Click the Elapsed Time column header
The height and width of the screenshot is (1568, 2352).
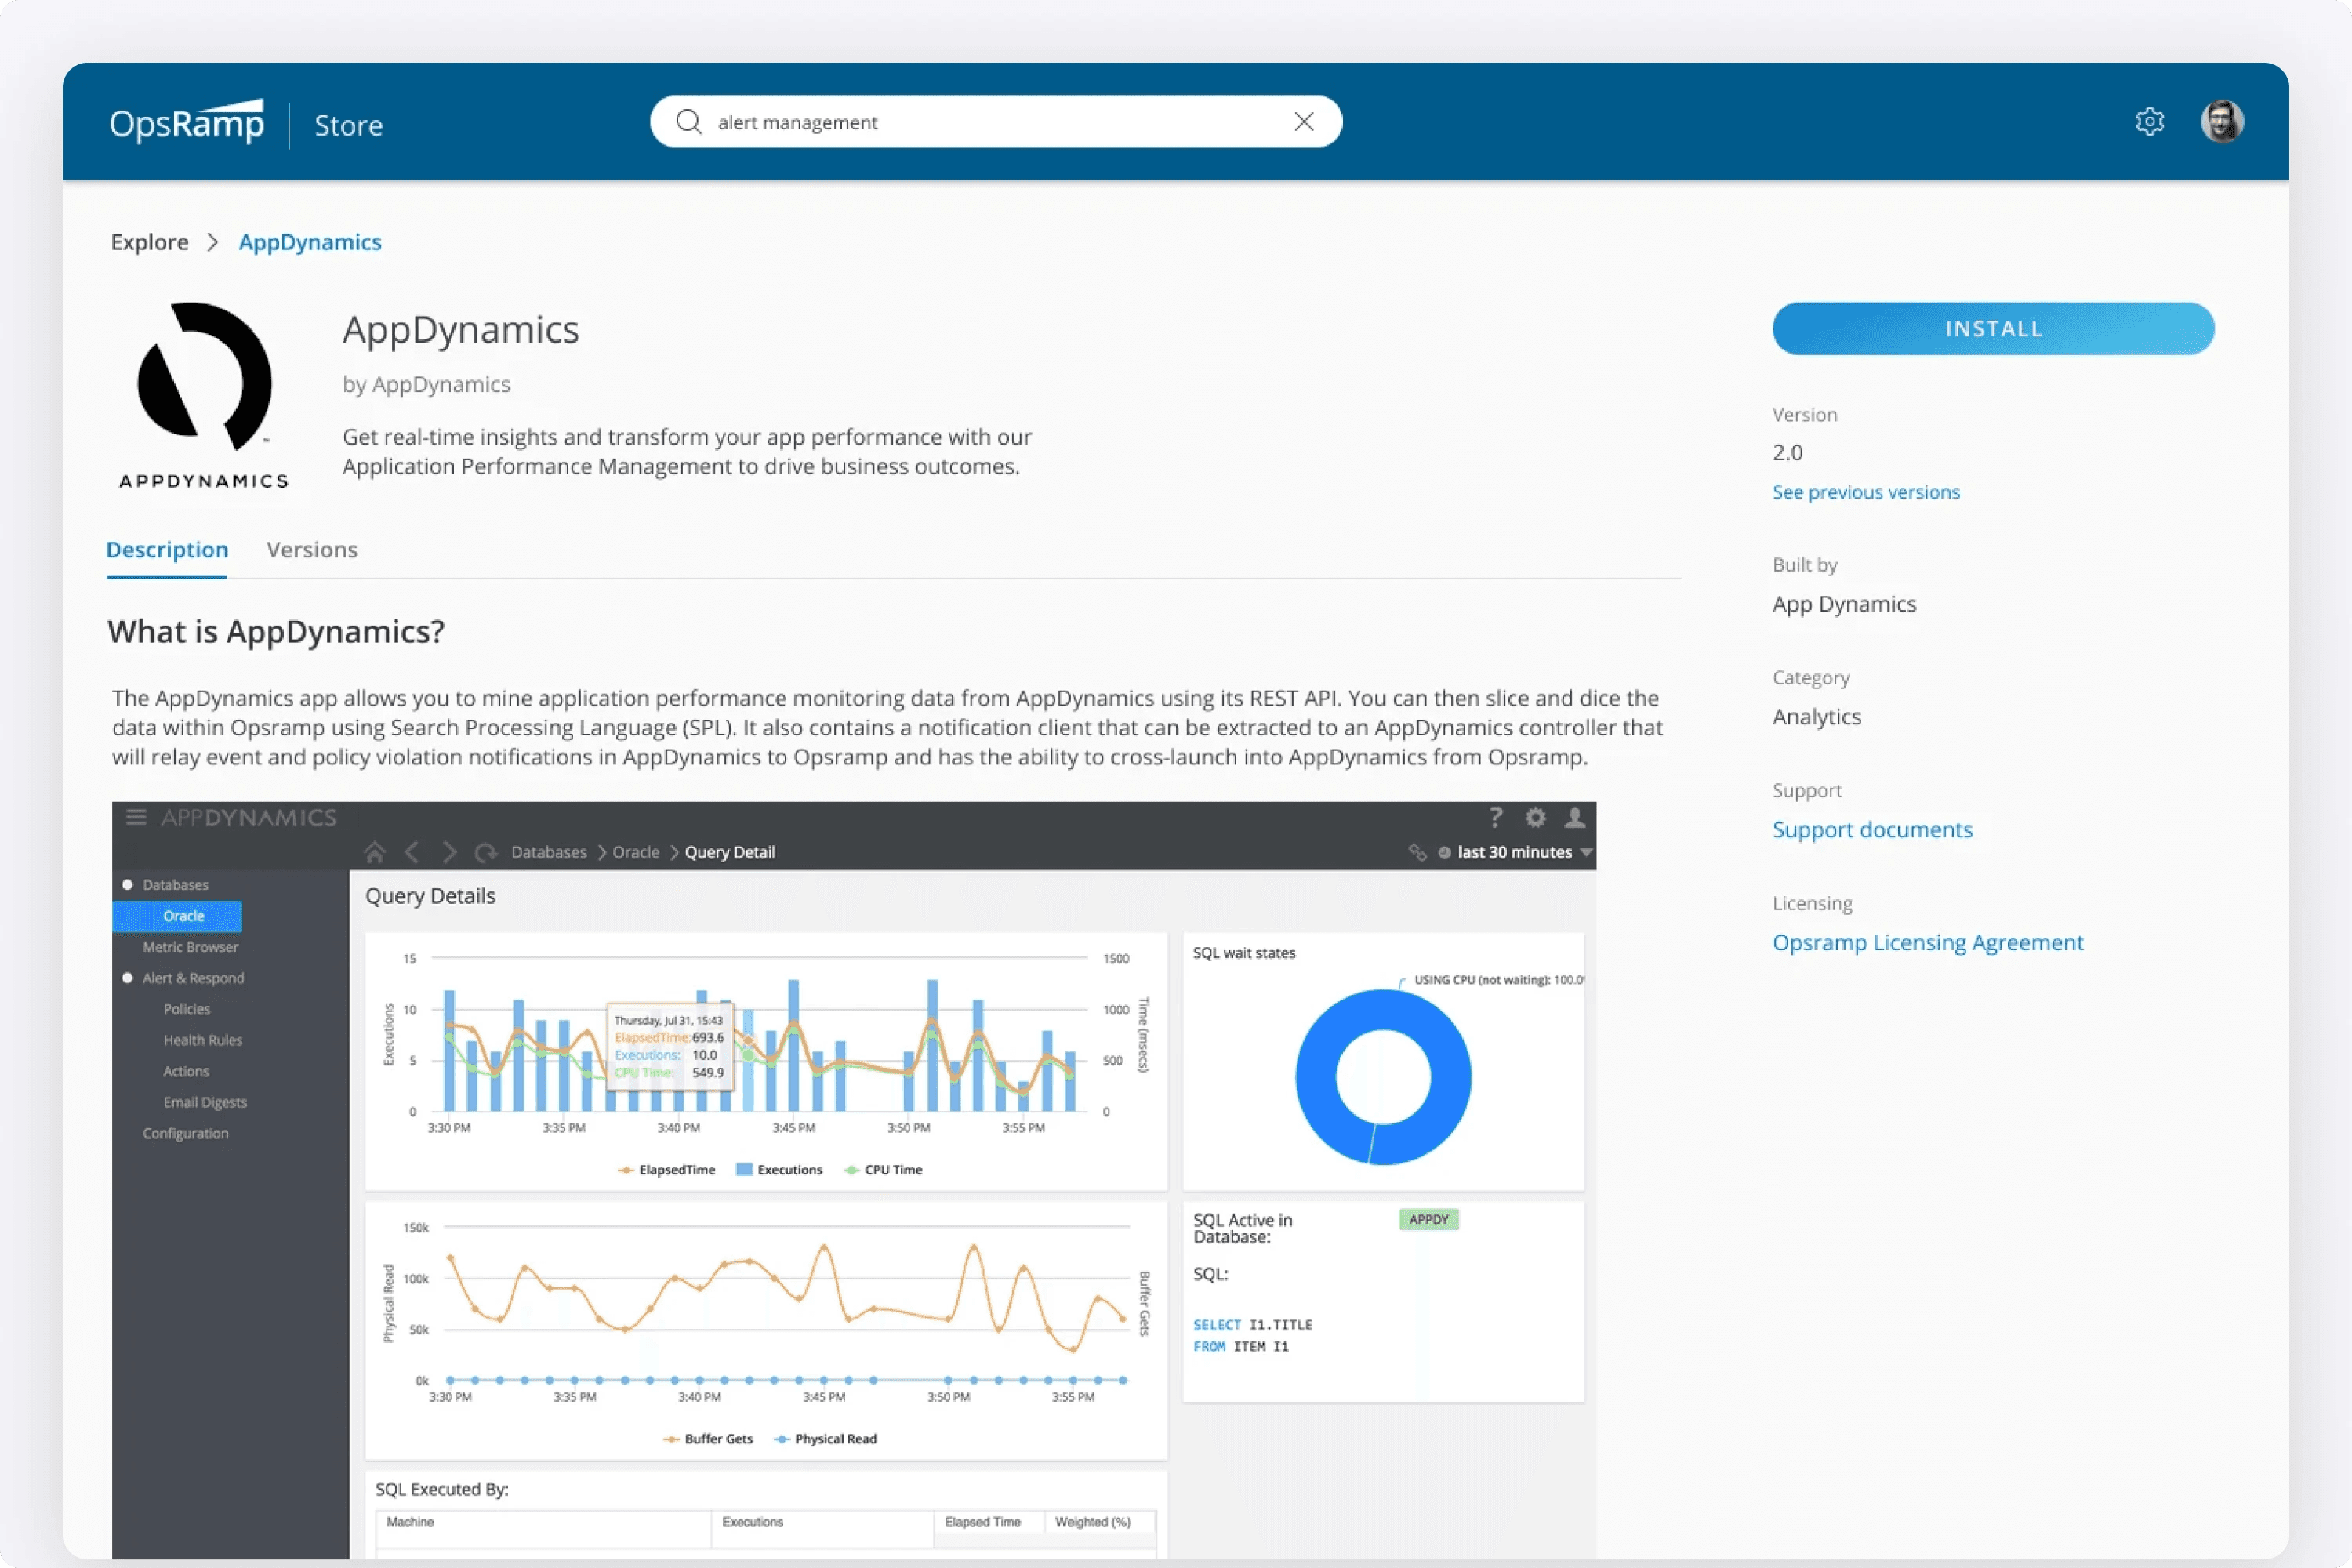coord(983,1522)
